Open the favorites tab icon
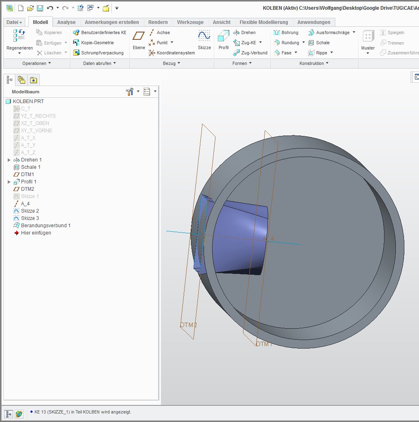Image resolution: width=419 pixels, height=422 pixels. point(33,80)
